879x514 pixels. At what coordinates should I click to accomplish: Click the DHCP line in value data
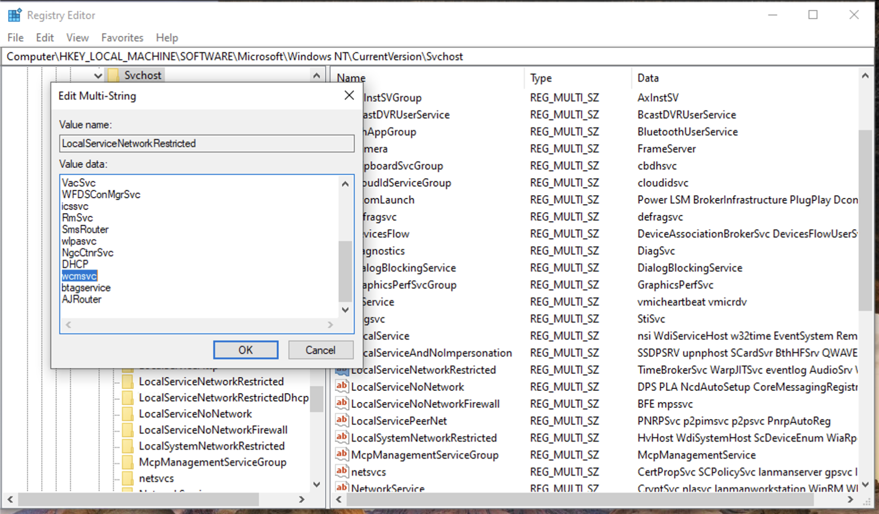pyautogui.click(x=75, y=264)
